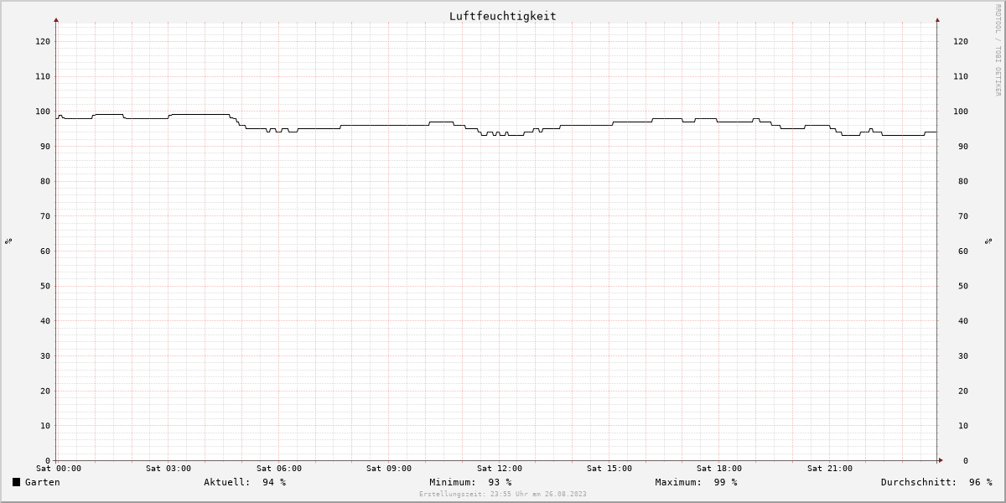Click the % unit label beside the left axis
Viewport: 1006px width, 503px height.
tap(8, 241)
